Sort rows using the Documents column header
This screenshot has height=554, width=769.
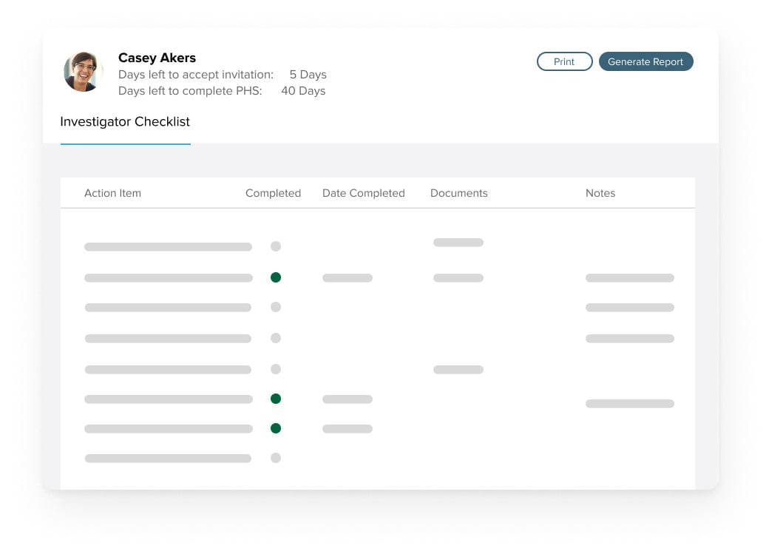pos(458,193)
